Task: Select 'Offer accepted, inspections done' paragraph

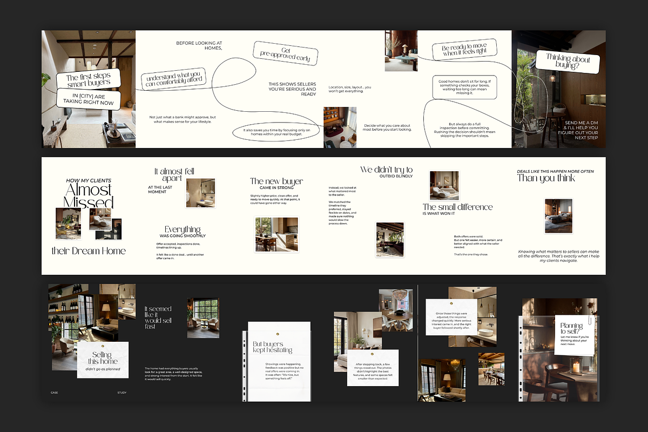Action: (179, 247)
